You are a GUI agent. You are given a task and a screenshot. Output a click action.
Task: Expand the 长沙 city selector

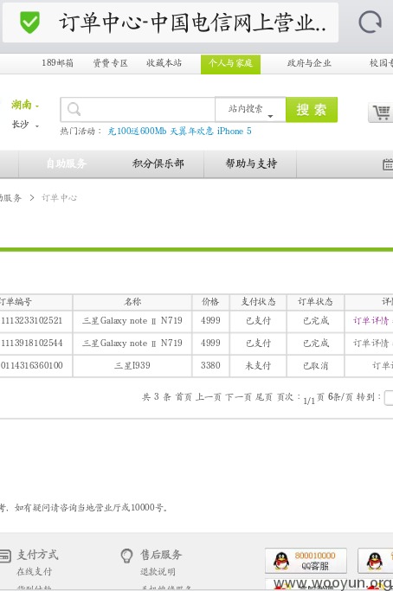tap(25, 125)
